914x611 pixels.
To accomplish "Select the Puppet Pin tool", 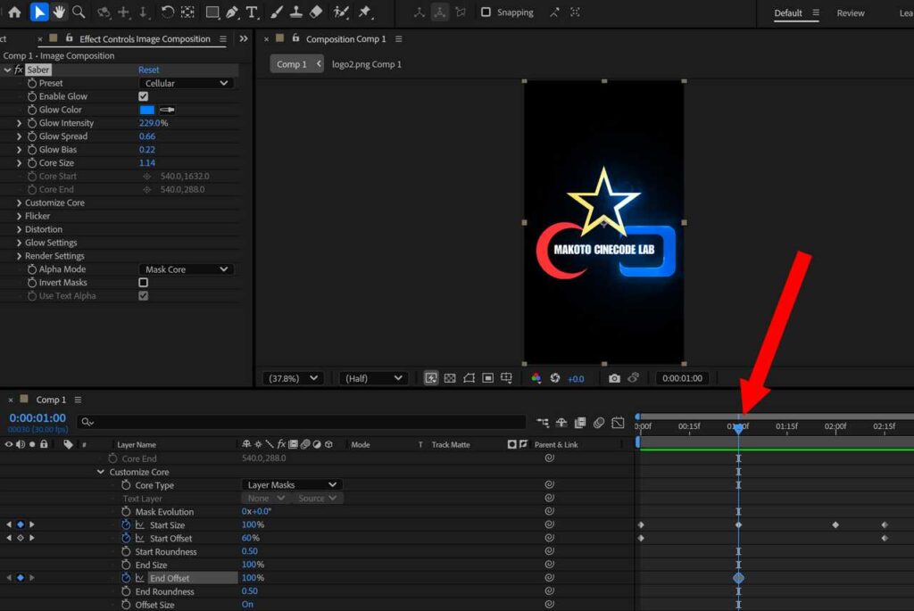I will [x=365, y=12].
